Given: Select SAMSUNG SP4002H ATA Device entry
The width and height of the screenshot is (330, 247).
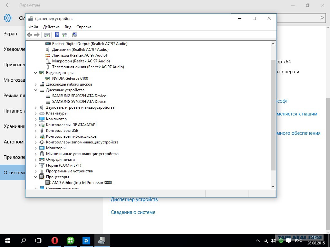Looking at the screenshot, I should click(79, 96).
